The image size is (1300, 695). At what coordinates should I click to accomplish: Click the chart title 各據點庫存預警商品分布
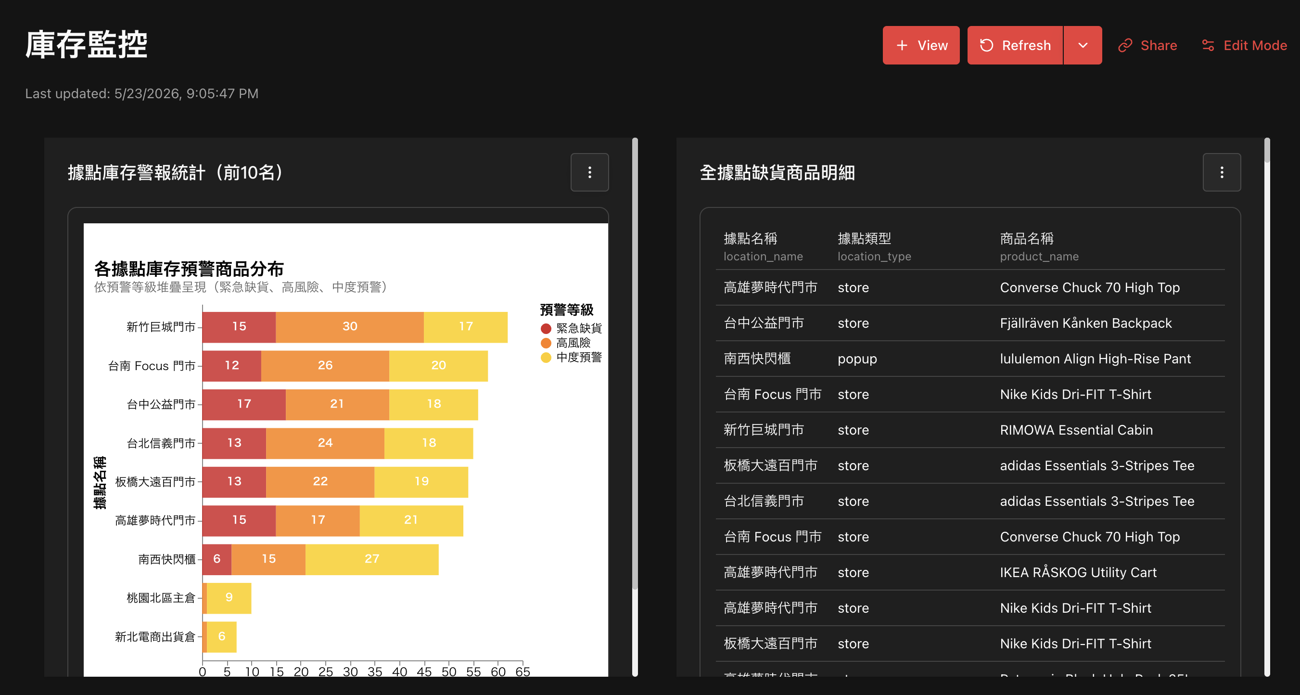pyautogui.click(x=189, y=269)
